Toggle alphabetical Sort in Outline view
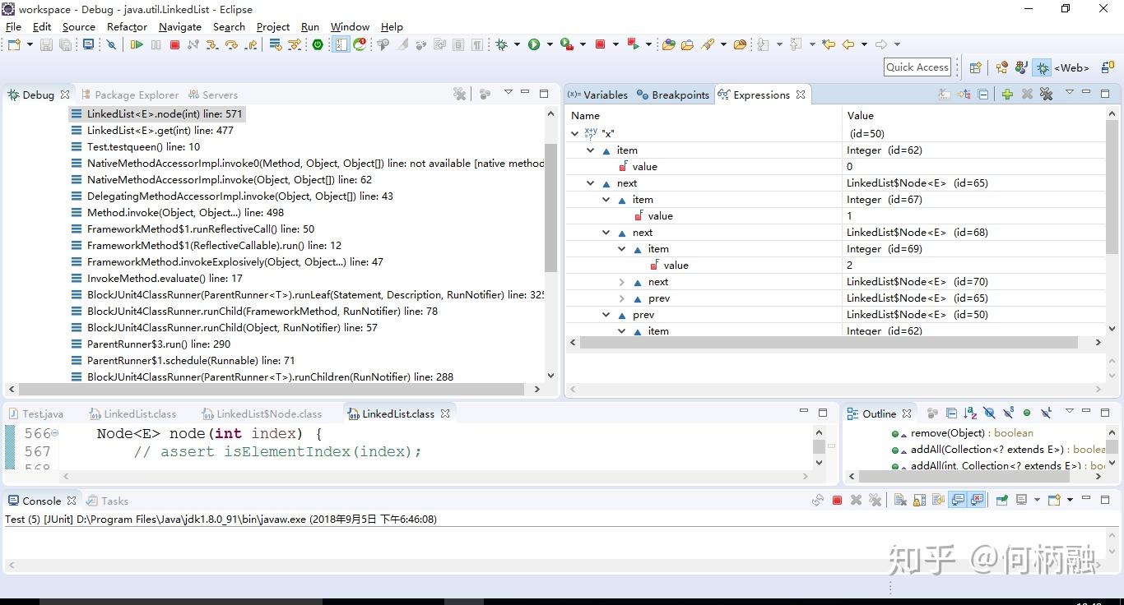 click(970, 413)
